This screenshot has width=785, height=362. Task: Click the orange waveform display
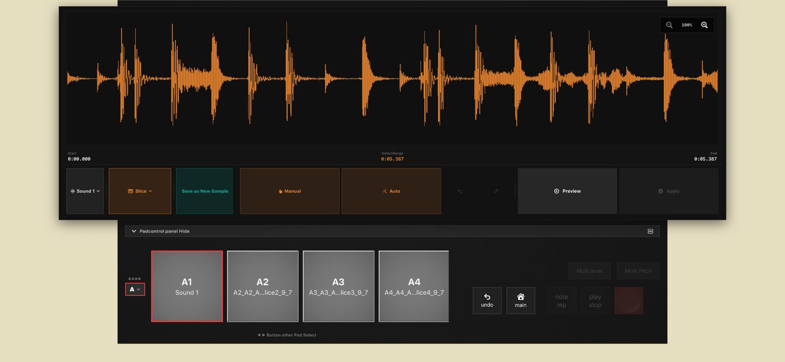coord(392,78)
